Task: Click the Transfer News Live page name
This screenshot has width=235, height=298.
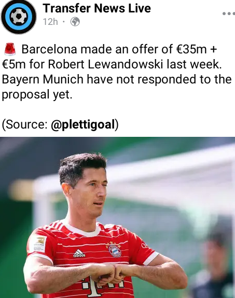Action: [x=96, y=8]
